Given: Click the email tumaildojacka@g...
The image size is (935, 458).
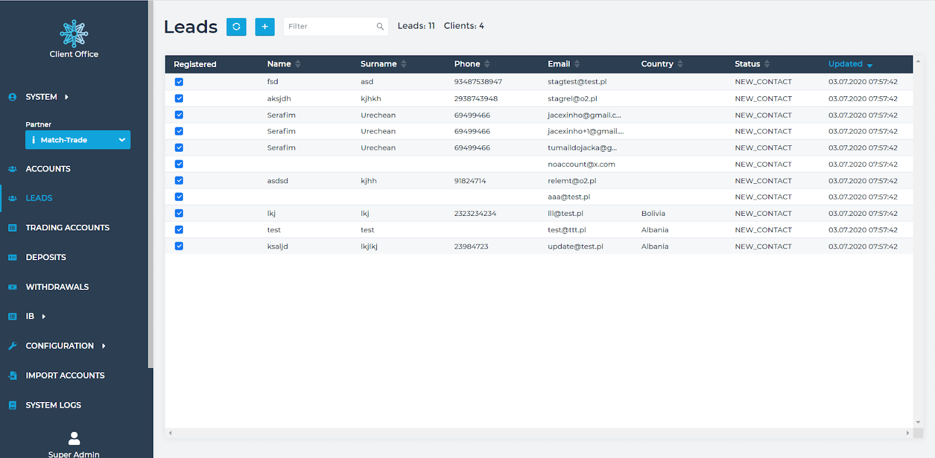Looking at the screenshot, I should tap(582, 148).
